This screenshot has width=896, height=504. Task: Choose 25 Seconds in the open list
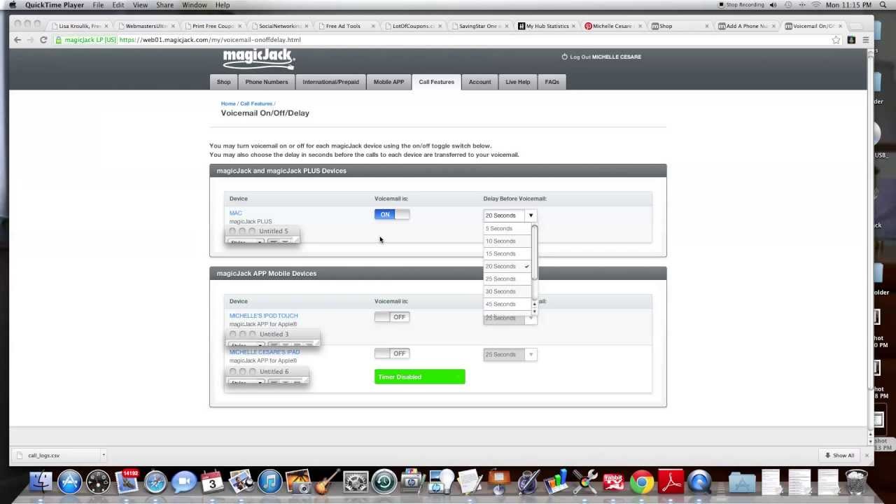pyautogui.click(x=508, y=279)
